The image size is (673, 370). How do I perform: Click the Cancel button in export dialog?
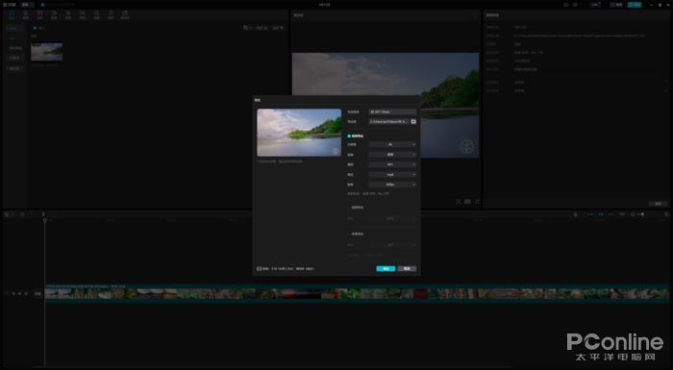[x=407, y=269]
